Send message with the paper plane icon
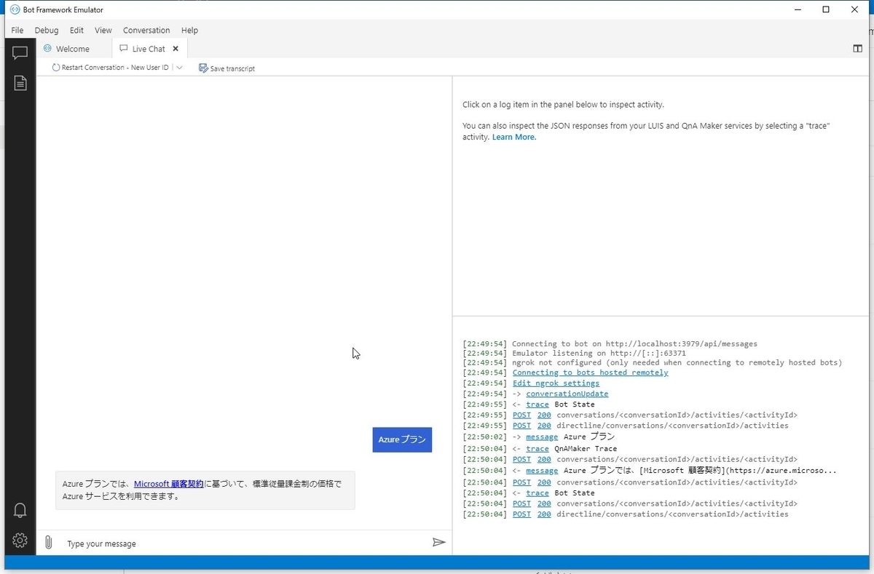Screen dimensions: 874x574 [x=438, y=543]
